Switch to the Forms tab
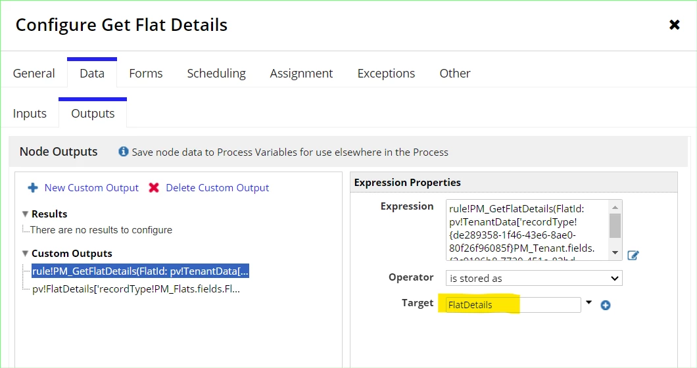Screen dimensions: 697x368 tap(146, 74)
